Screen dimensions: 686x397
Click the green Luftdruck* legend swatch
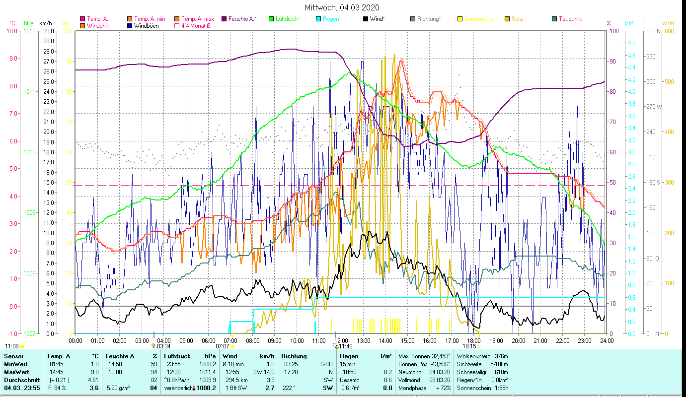click(271, 19)
